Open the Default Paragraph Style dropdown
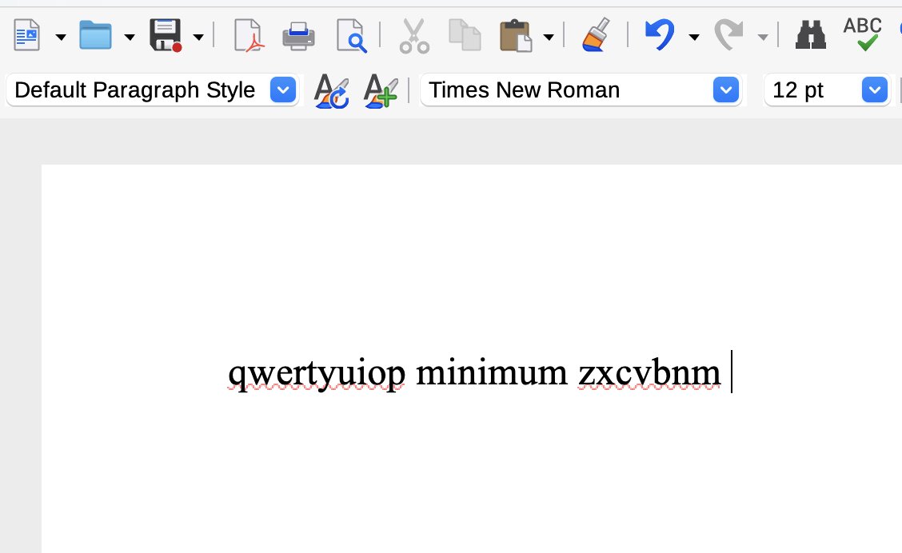The height and width of the screenshot is (553, 902). point(282,90)
